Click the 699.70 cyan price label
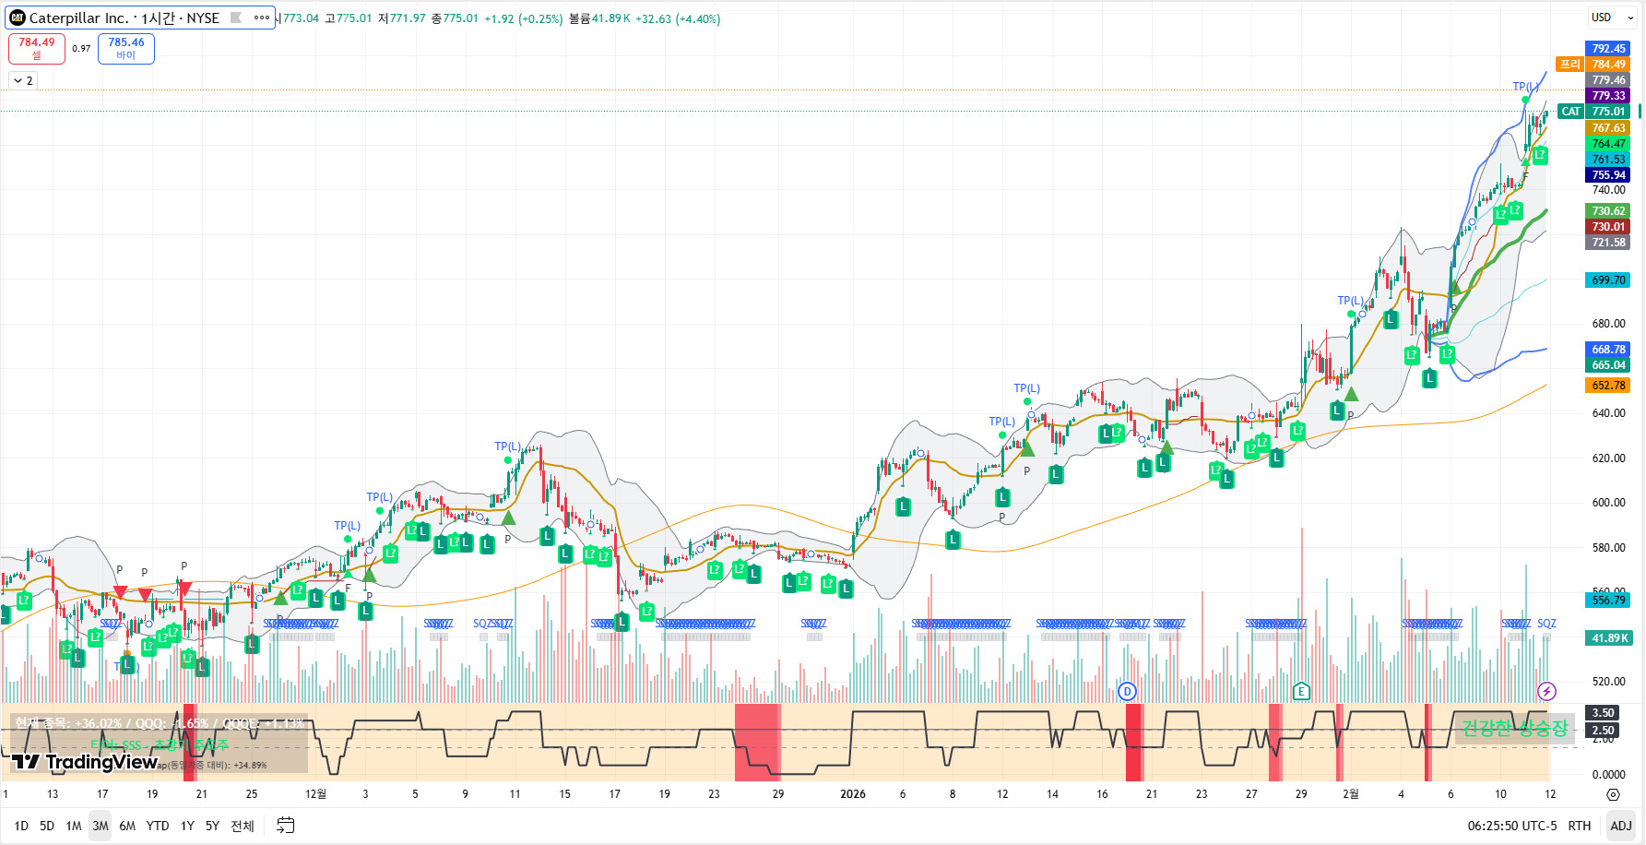This screenshot has width=1646, height=845. click(1608, 280)
